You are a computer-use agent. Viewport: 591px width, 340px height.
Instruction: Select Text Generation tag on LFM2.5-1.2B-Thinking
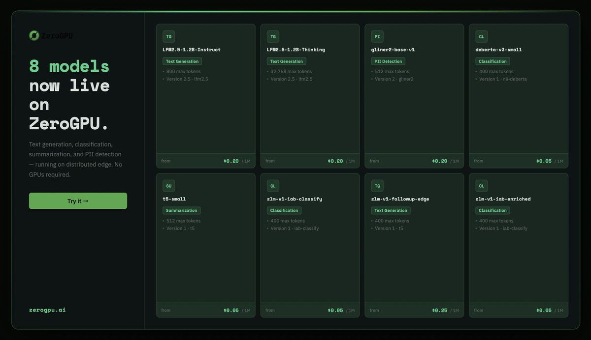coord(287,61)
